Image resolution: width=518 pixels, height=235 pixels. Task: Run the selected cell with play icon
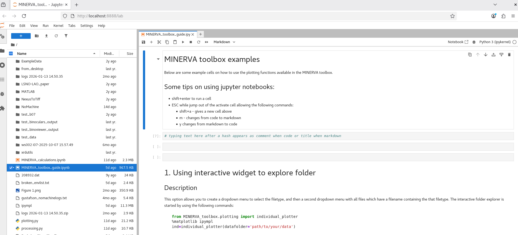click(x=183, y=42)
